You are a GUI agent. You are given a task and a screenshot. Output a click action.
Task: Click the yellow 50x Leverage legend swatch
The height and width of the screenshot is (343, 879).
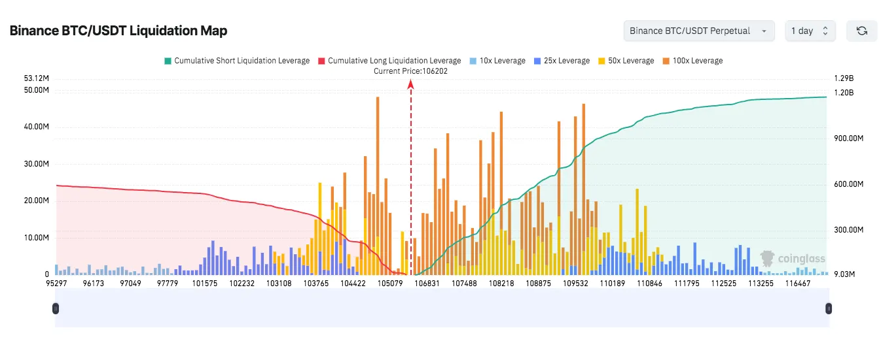coord(601,61)
